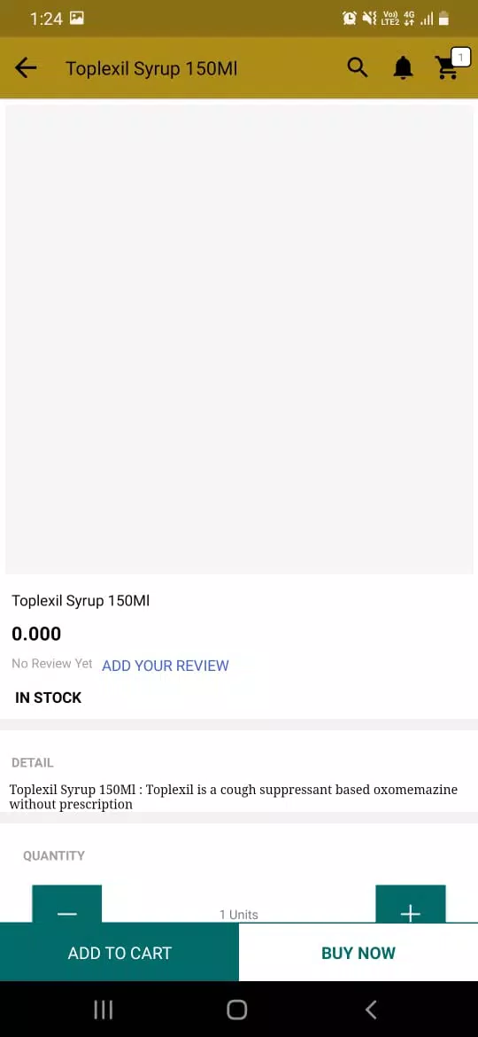478x1037 pixels.
Task: Tap the Toplexil Syrup 150Ml header title
Action: (151, 68)
